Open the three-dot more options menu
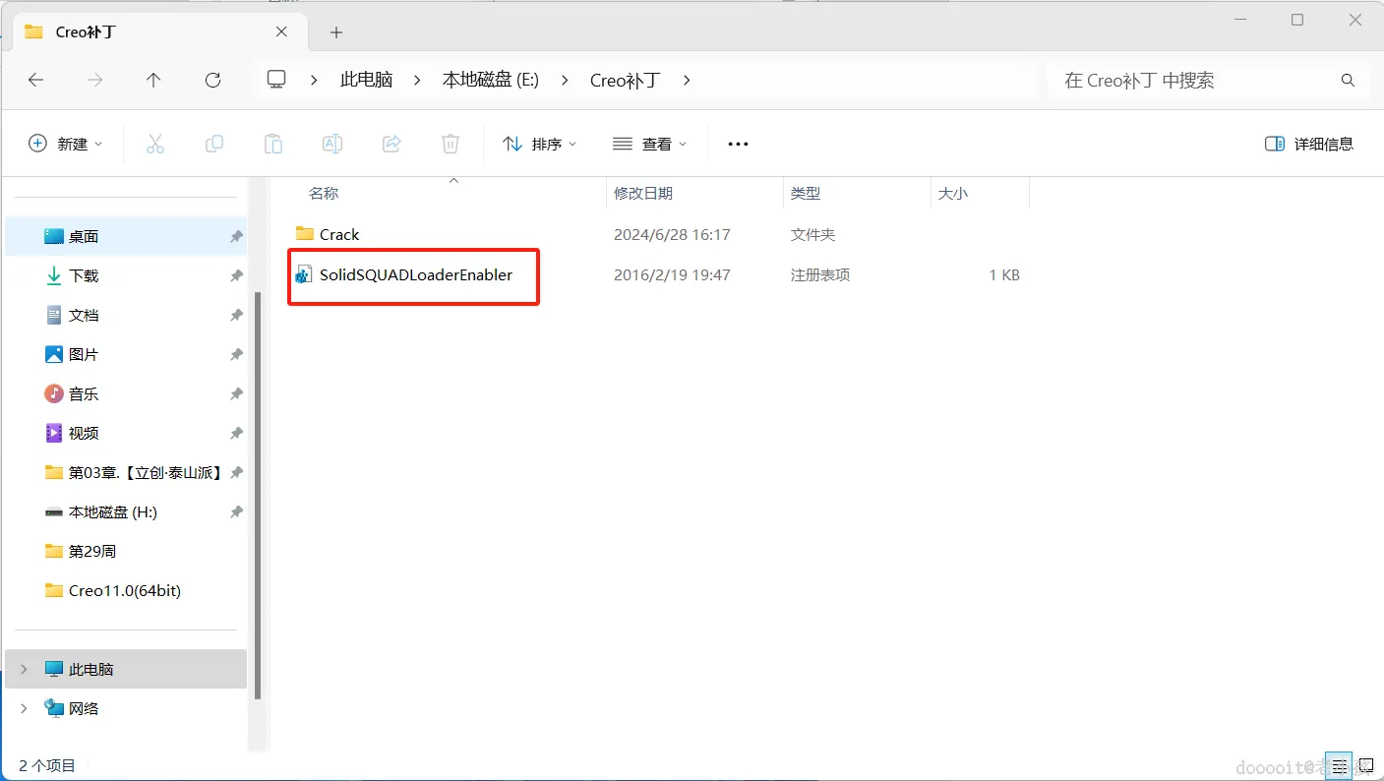The height and width of the screenshot is (781, 1384). coord(738,144)
